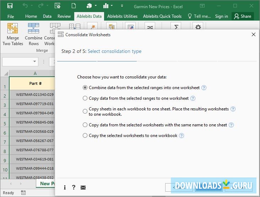This screenshot has height=197, width=260.
Task: Click cell WESTMAR-099444-018
Action: click(x=32, y=168)
